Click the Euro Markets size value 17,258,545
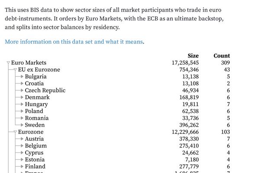This screenshot has width=277, height=173. point(185,63)
